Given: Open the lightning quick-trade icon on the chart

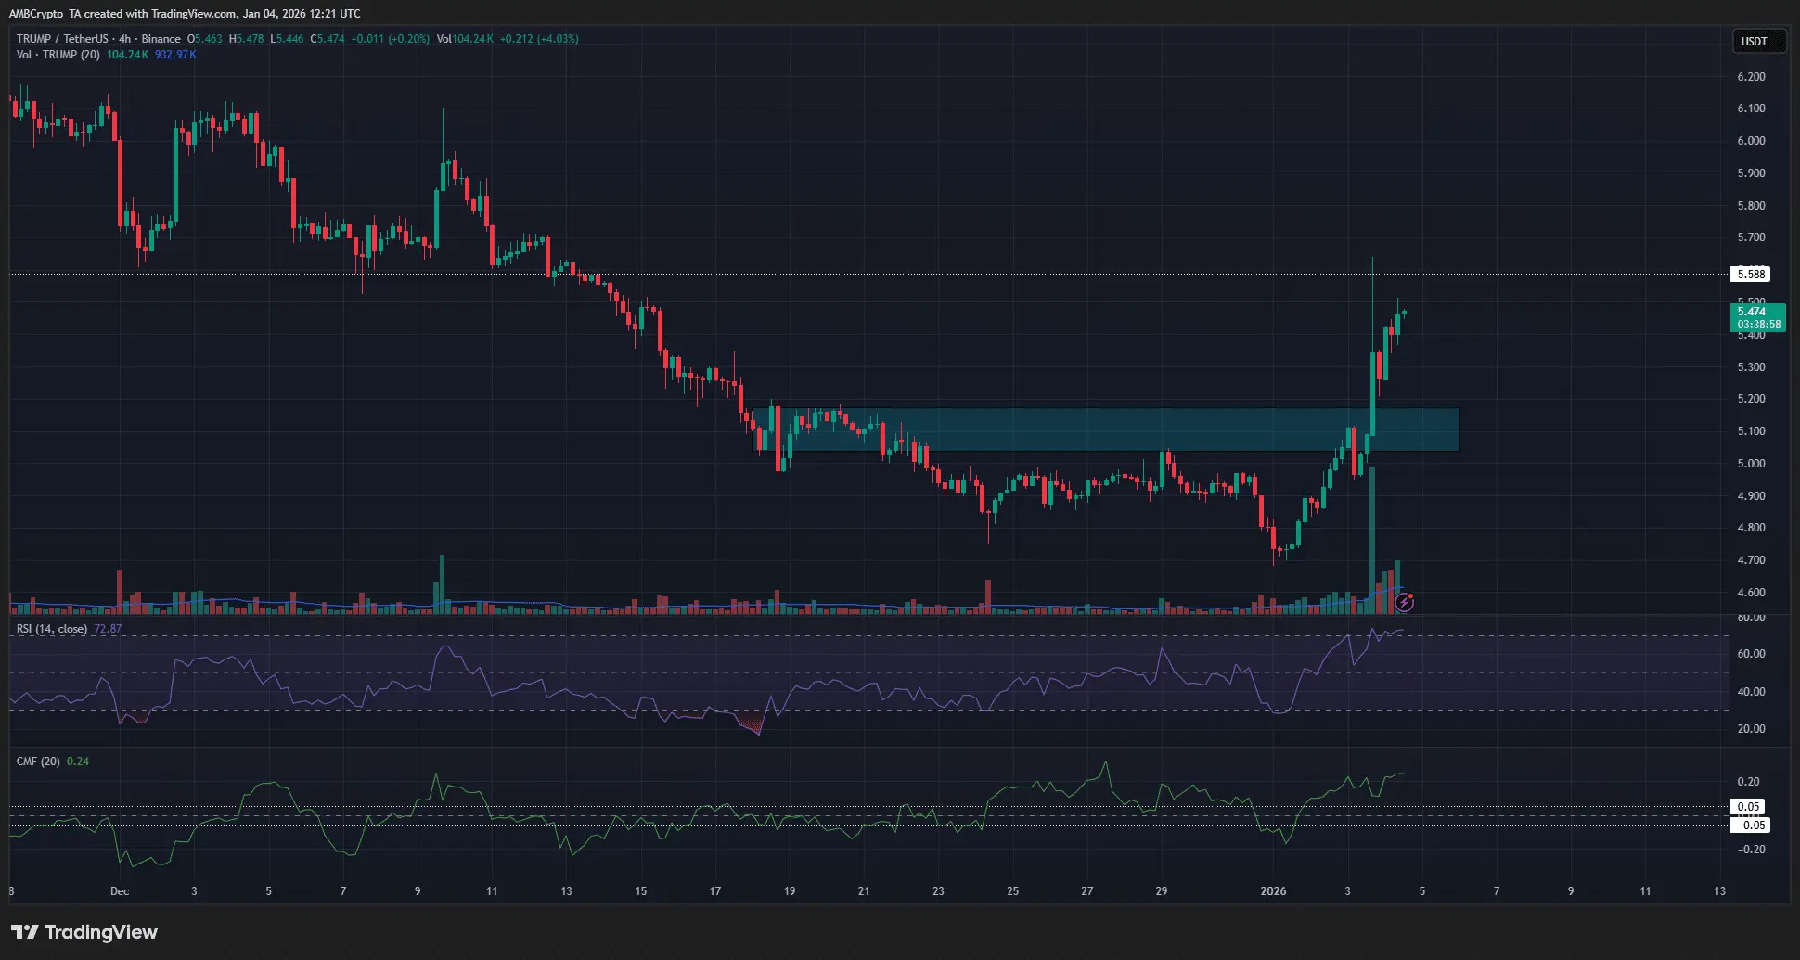Looking at the screenshot, I should pos(1406,602).
